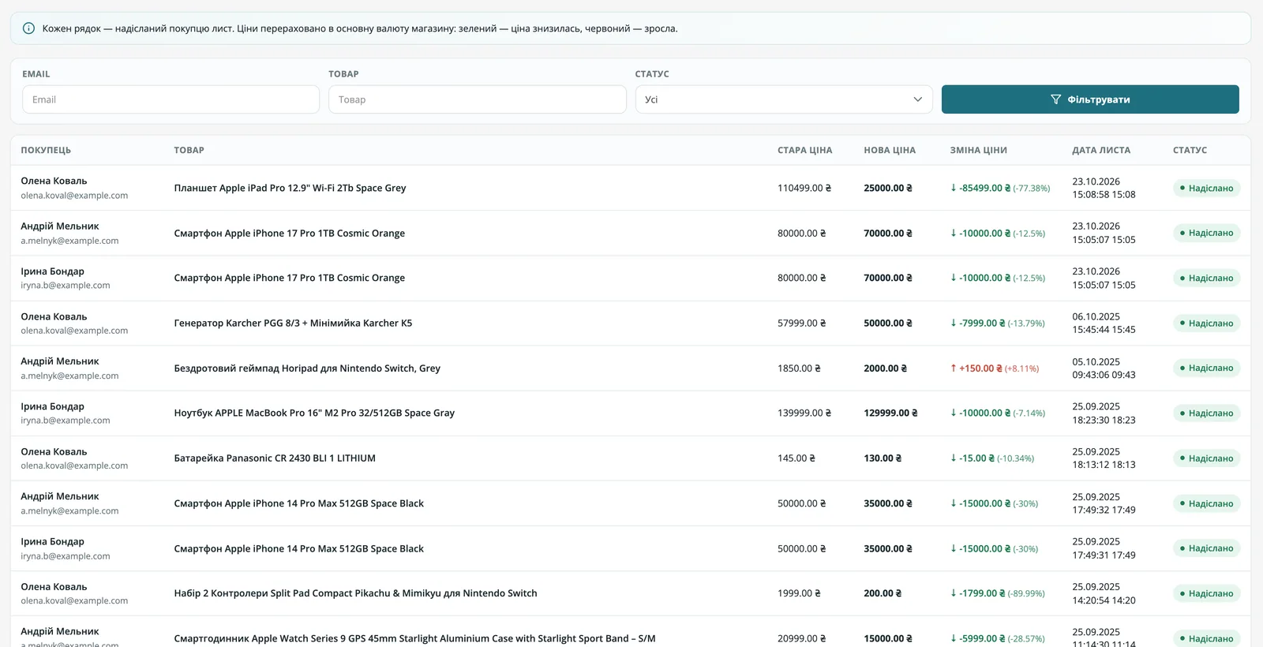Click the info icon in the notice banner
1263x647 pixels.
pos(28,28)
